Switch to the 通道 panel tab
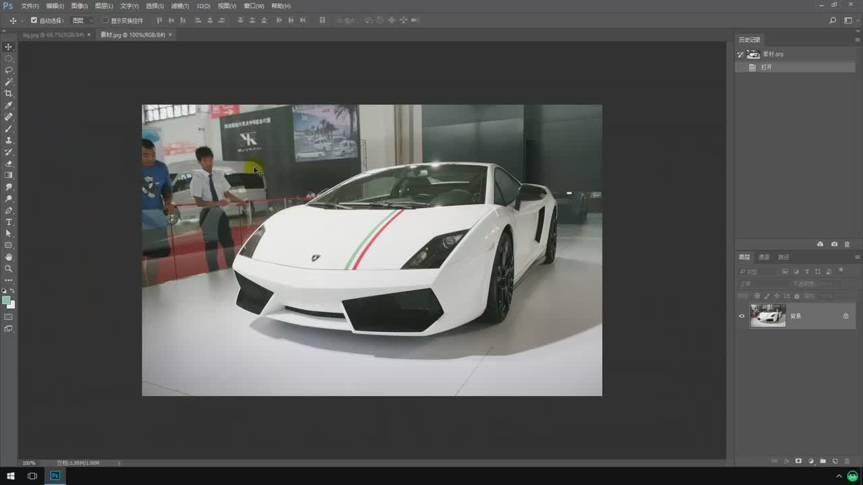 pos(764,257)
